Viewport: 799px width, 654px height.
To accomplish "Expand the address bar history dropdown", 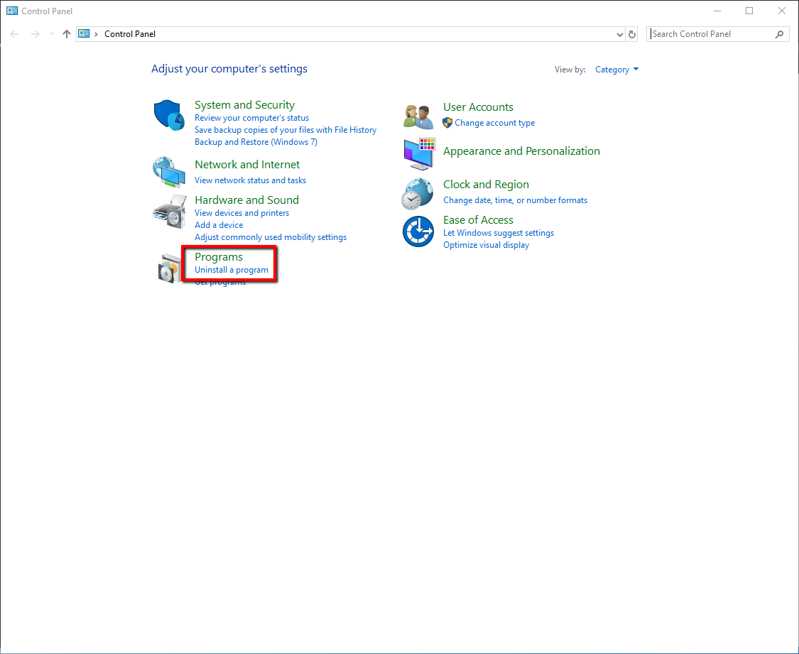I will 619,33.
